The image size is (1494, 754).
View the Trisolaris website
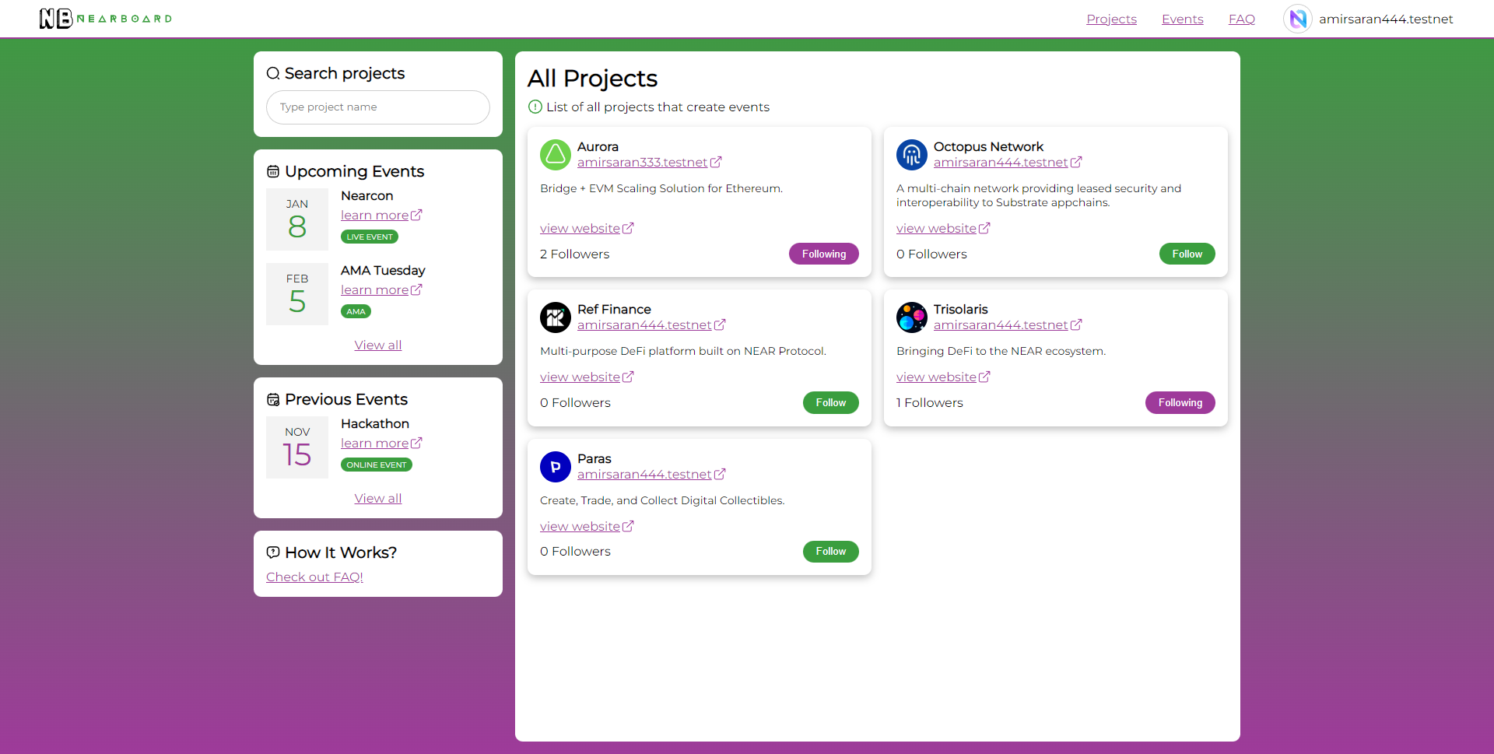coord(943,377)
